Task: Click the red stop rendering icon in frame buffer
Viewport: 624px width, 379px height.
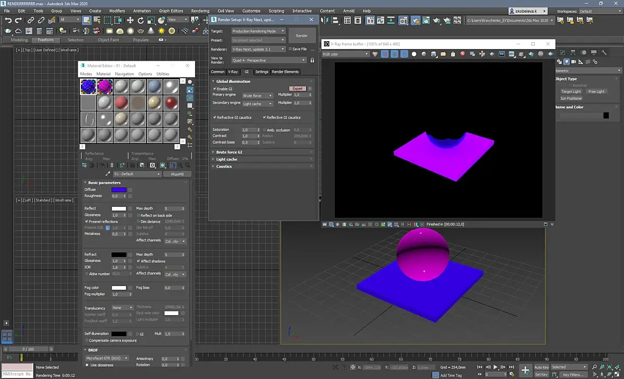Action: pyautogui.click(x=462, y=54)
